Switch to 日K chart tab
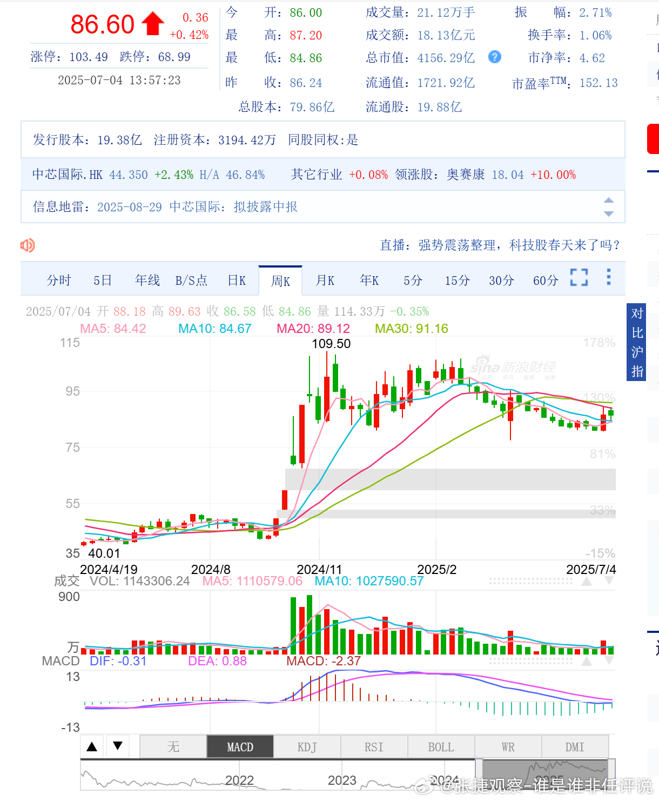 click(237, 281)
